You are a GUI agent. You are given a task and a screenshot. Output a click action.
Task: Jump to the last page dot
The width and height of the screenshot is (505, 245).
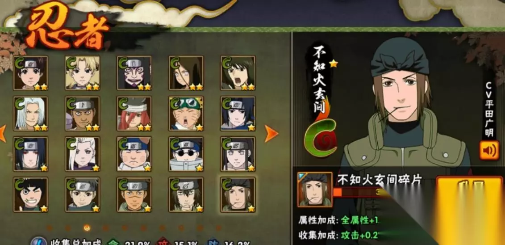pos(218,228)
